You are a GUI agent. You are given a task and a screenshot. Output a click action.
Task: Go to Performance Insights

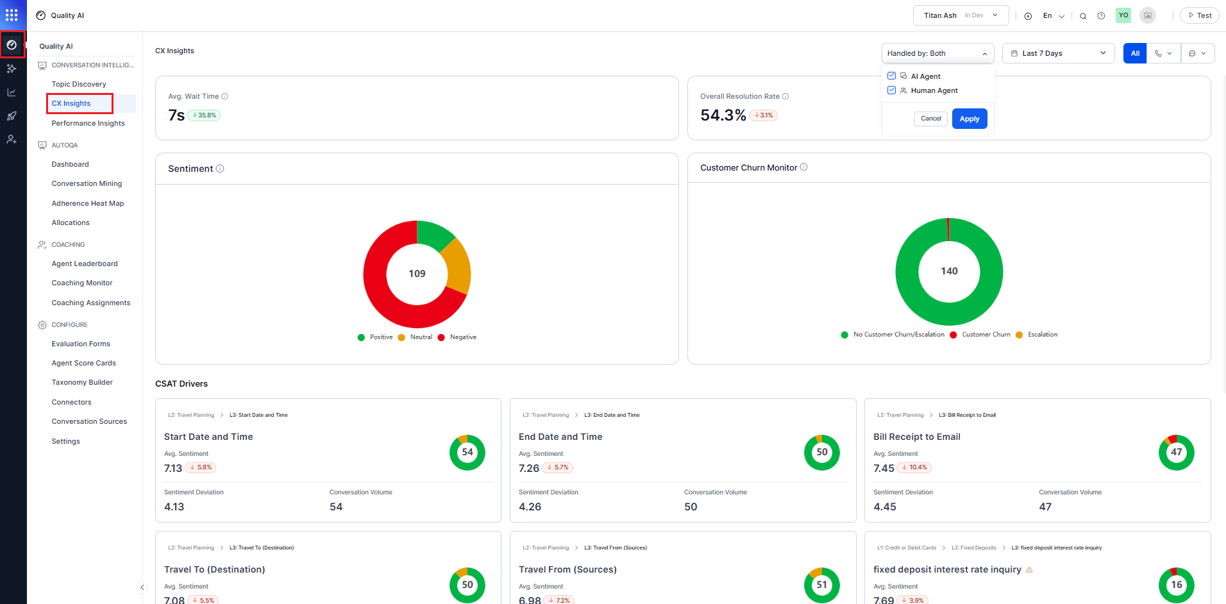88,123
